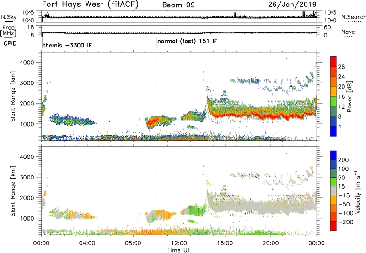Screen dimensions: 366x253
Task: Click the 'Power [dB]' color bar label
Action: (x=349, y=96)
